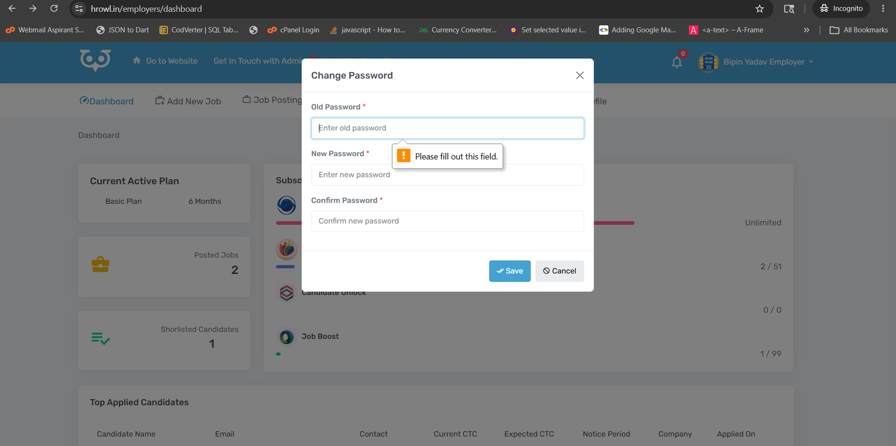The image size is (896, 446).
Task: Open the Add New Job tab
Action: pos(188,101)
